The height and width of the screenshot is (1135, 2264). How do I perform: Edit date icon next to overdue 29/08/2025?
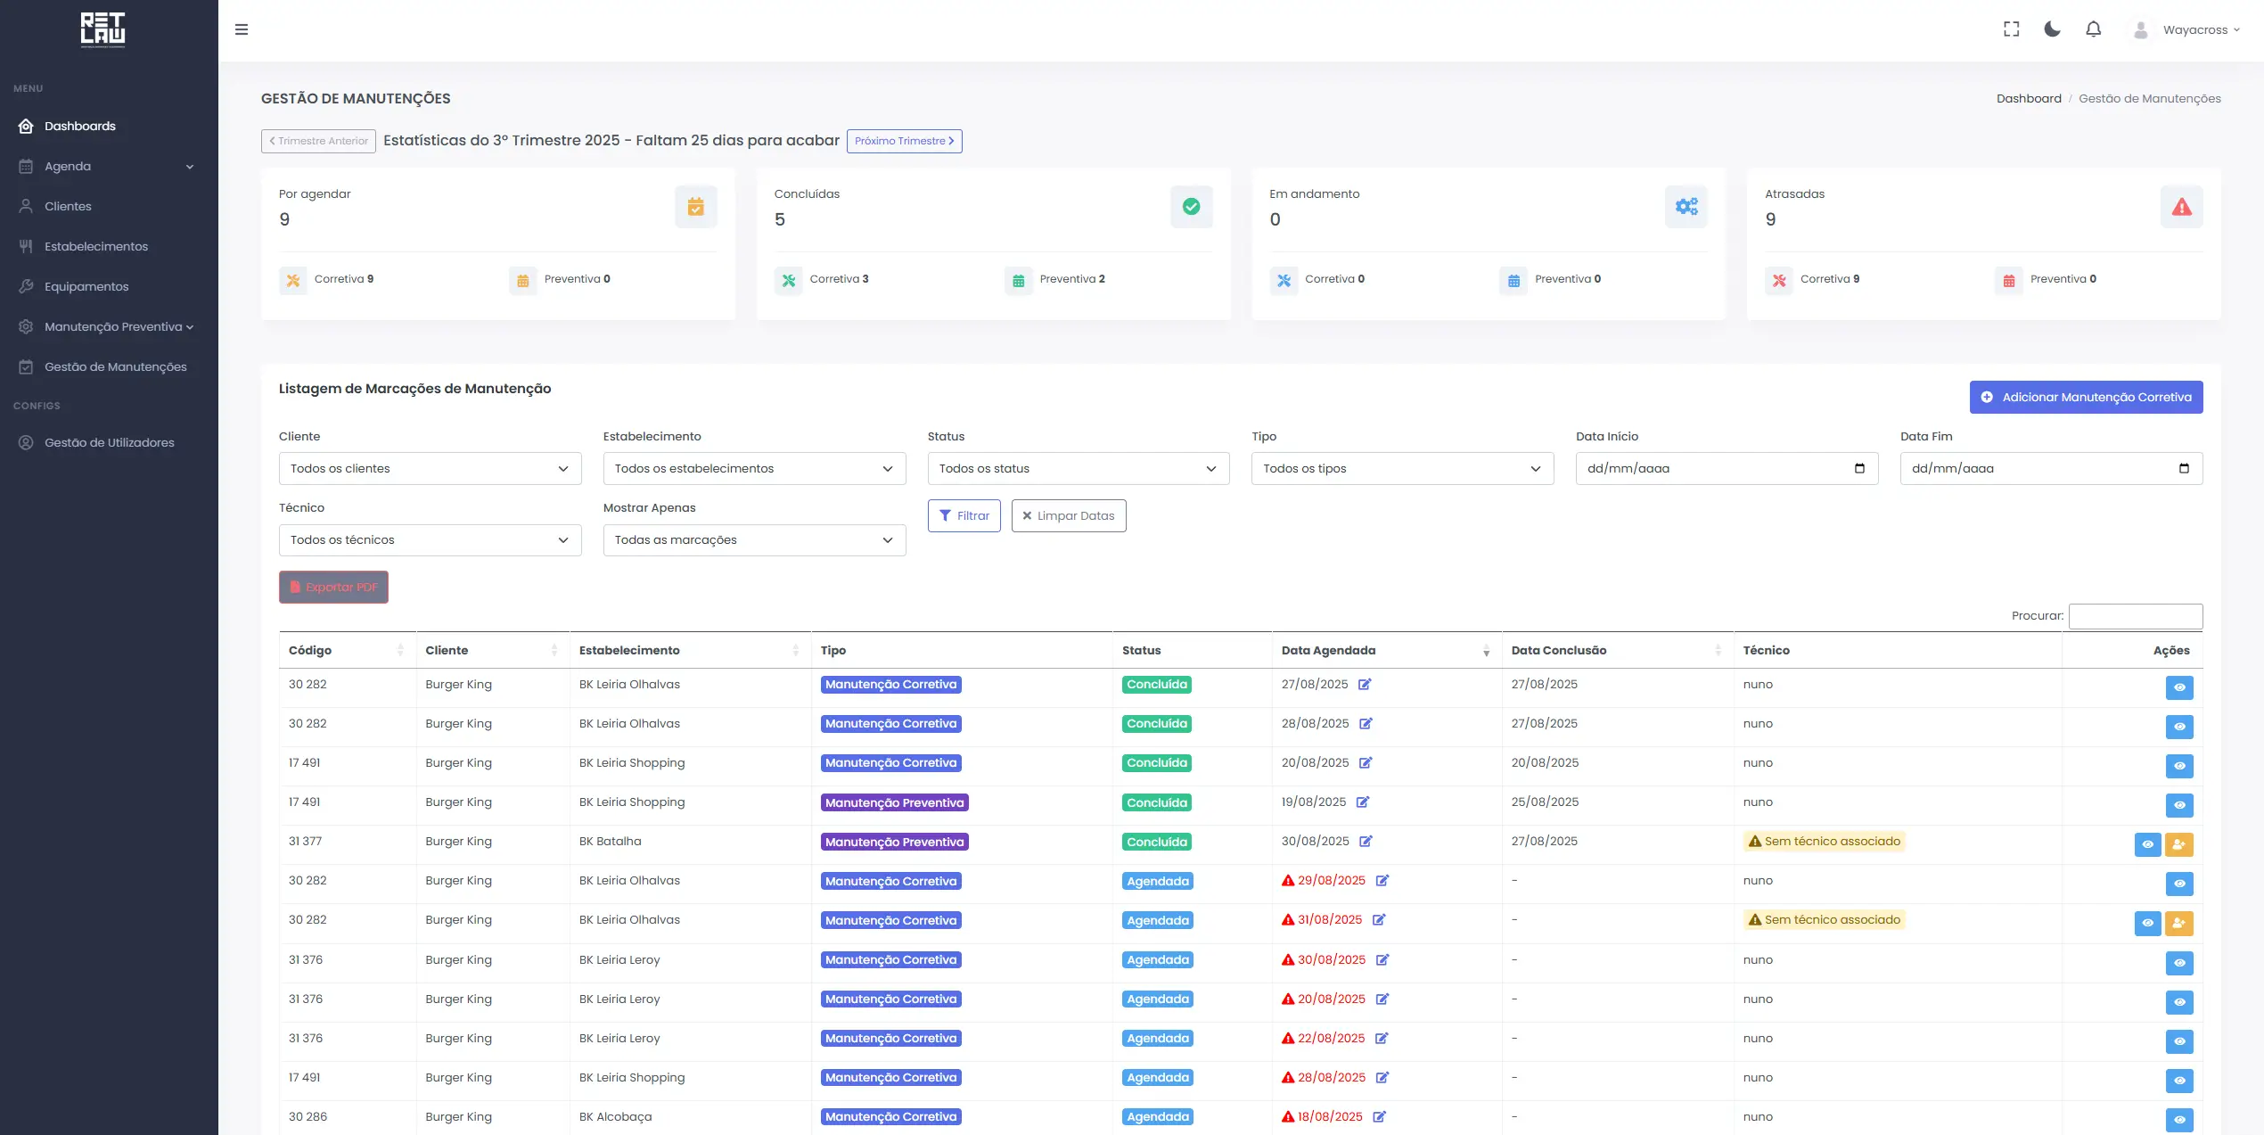(x=1382, y=881)
